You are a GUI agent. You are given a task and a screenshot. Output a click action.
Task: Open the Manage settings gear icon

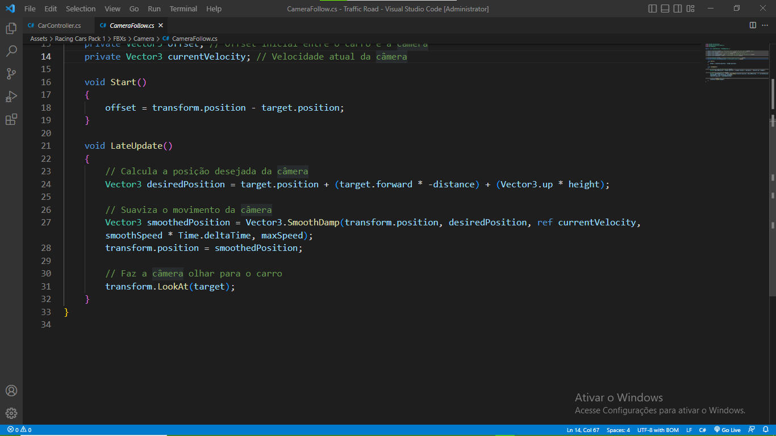11,413
